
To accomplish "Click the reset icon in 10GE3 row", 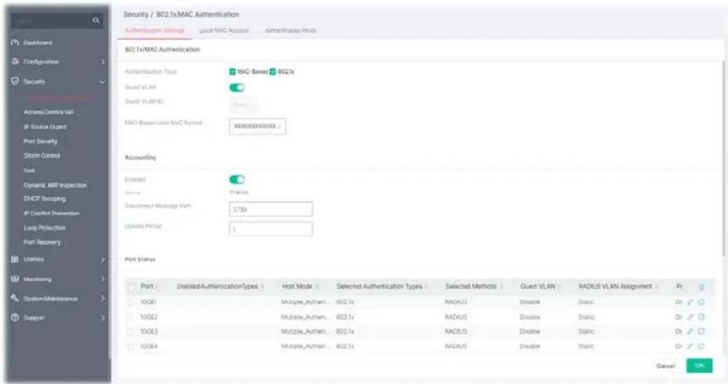I will coord(701,332).
